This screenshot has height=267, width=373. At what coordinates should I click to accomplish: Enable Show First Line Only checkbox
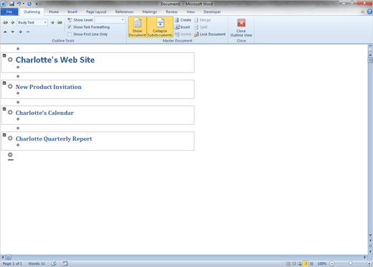point(70,34)
